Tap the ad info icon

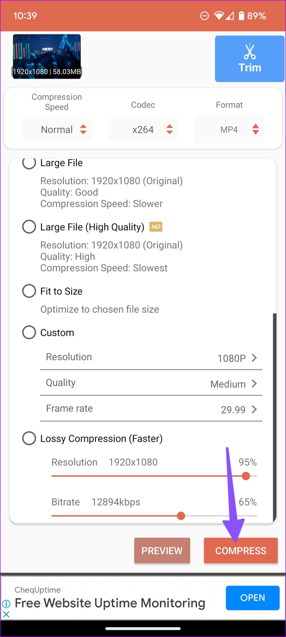click(x=6, y=603)
